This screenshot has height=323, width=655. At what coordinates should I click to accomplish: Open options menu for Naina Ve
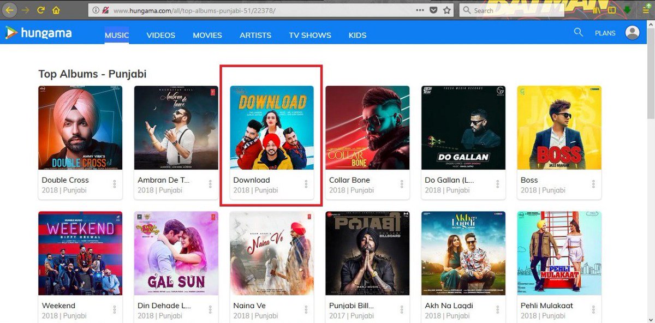tap(306, 310)
